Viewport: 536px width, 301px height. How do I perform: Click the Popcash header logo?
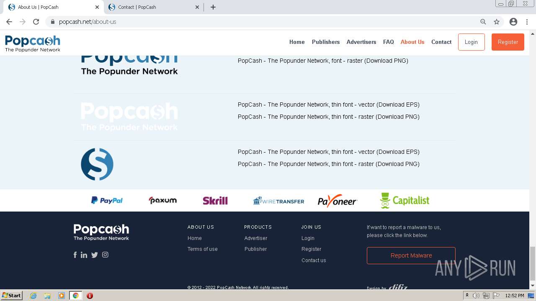(33, 43)
